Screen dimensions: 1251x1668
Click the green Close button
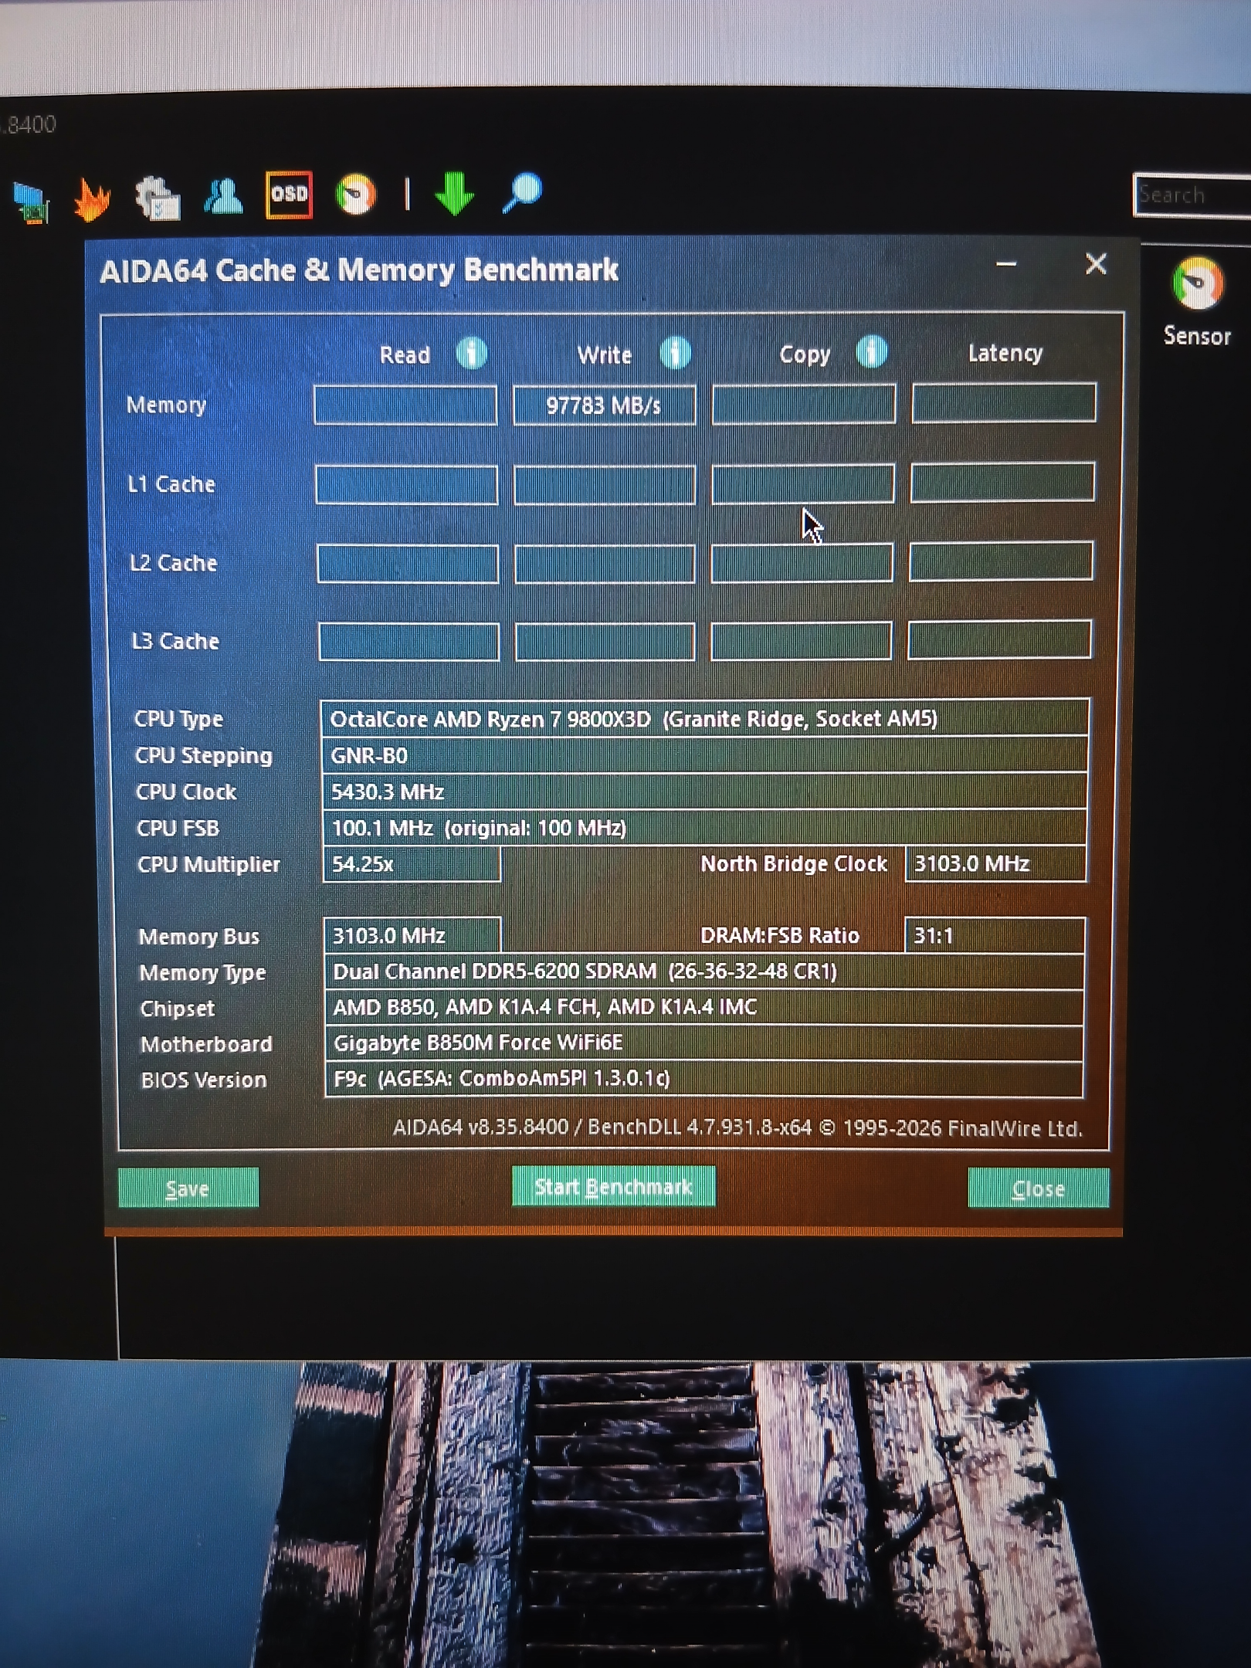[1039, 1188]
